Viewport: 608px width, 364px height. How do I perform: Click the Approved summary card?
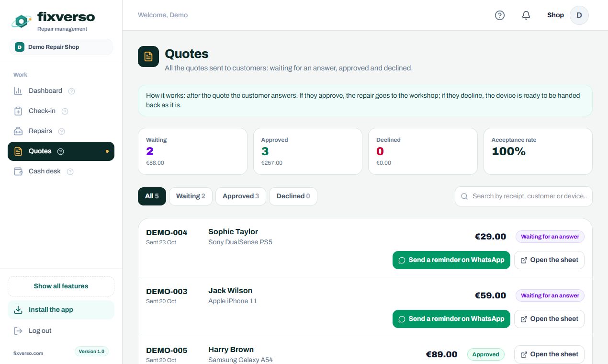(308, 151)
